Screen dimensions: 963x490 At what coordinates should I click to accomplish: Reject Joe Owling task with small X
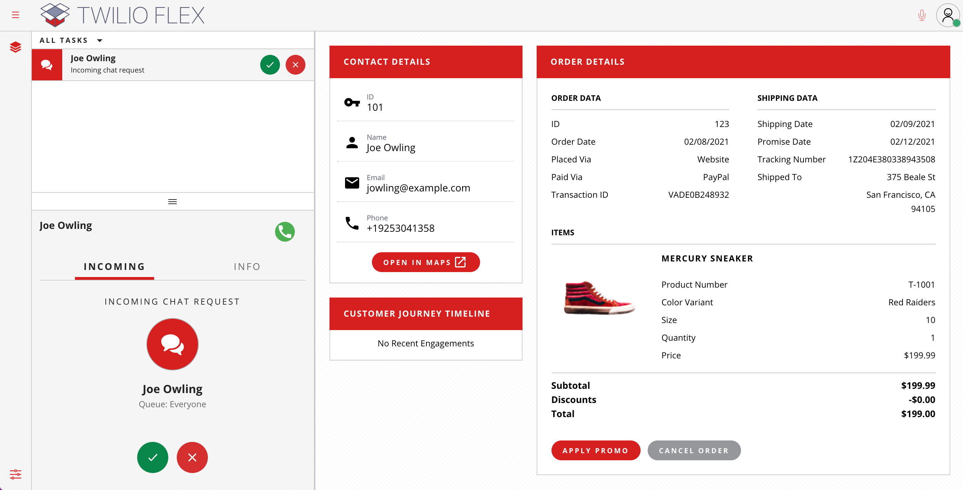295,65
